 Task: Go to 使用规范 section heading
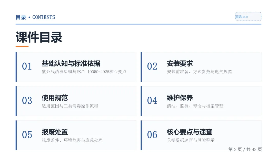click(x=55, y=98)
